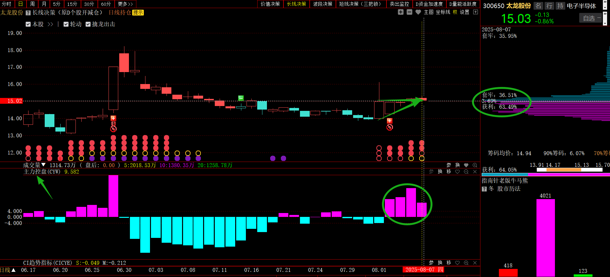
Task: Click heart outline in 主力控盘 panel header
Action: click(x=457, y=172)
